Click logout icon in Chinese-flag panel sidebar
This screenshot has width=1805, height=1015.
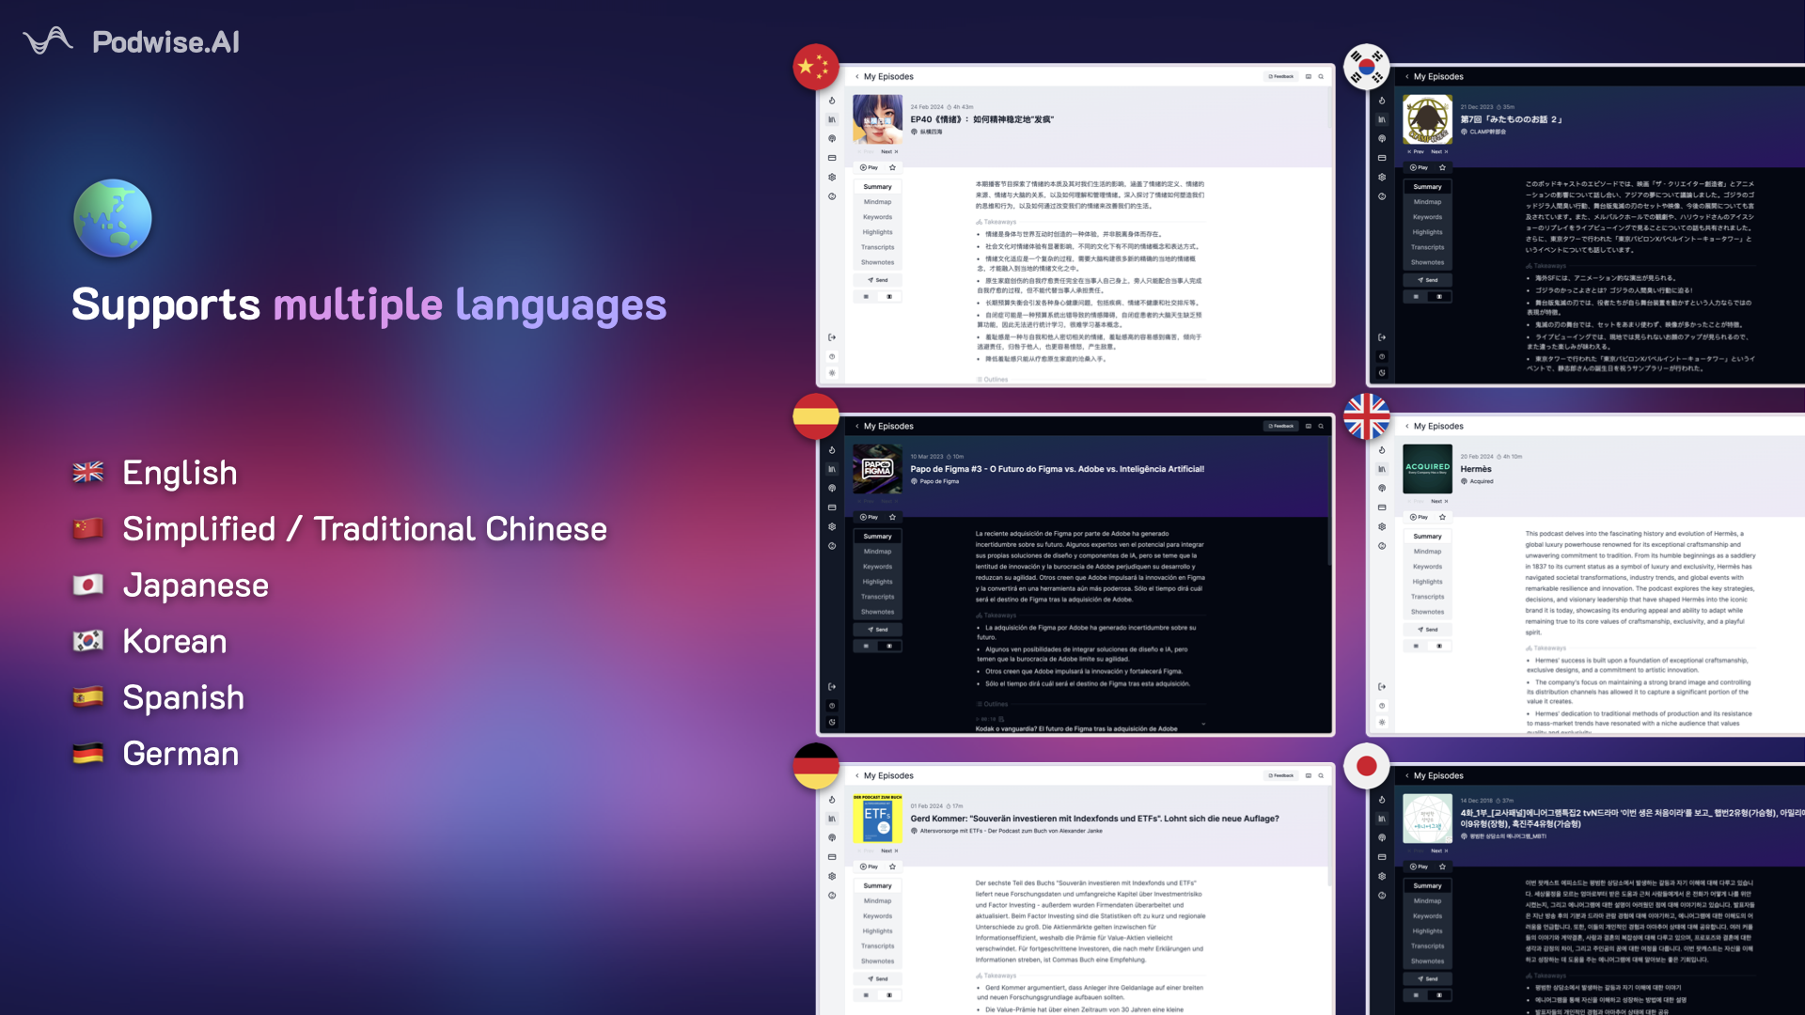(832, 337)
